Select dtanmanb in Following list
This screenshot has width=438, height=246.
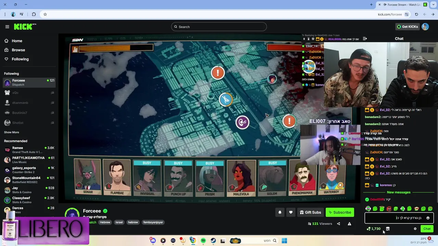pyautogui.click(x=29, y=102)
